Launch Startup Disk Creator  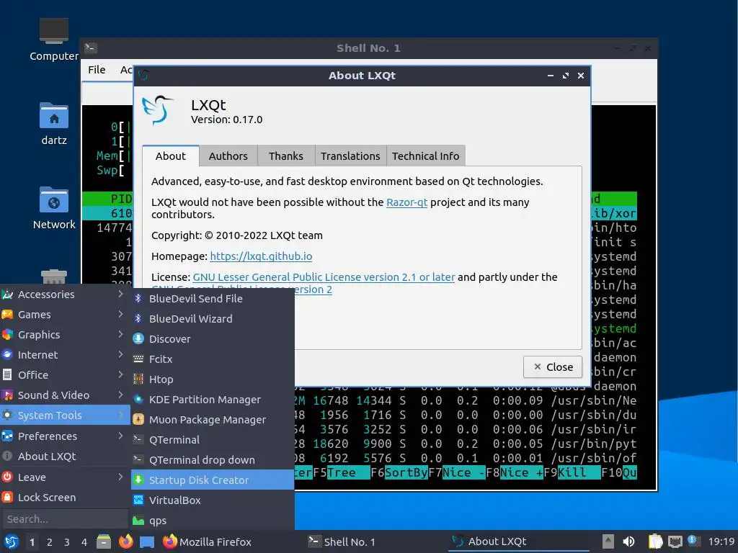click(x=213, y=480)
